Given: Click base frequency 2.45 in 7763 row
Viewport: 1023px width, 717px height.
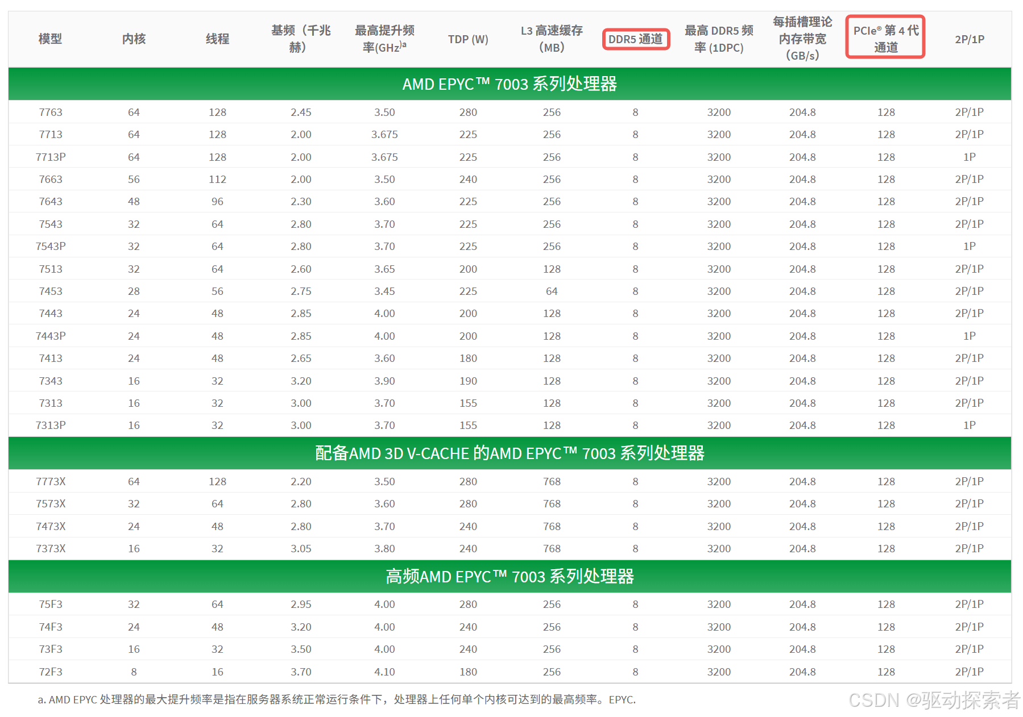Looking at the screenshot, I should (301, 112).
